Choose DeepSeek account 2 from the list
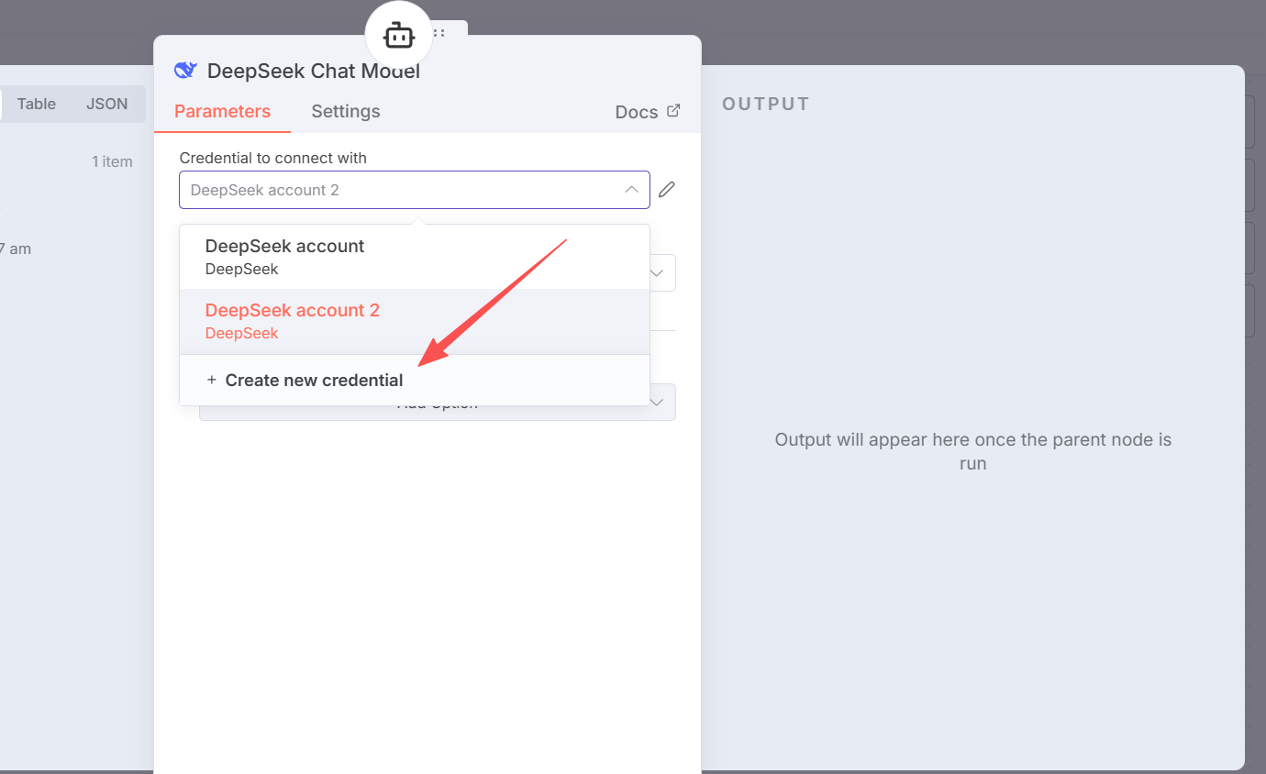This screenshot has width=1266, height=774. (x=415, y=321)
